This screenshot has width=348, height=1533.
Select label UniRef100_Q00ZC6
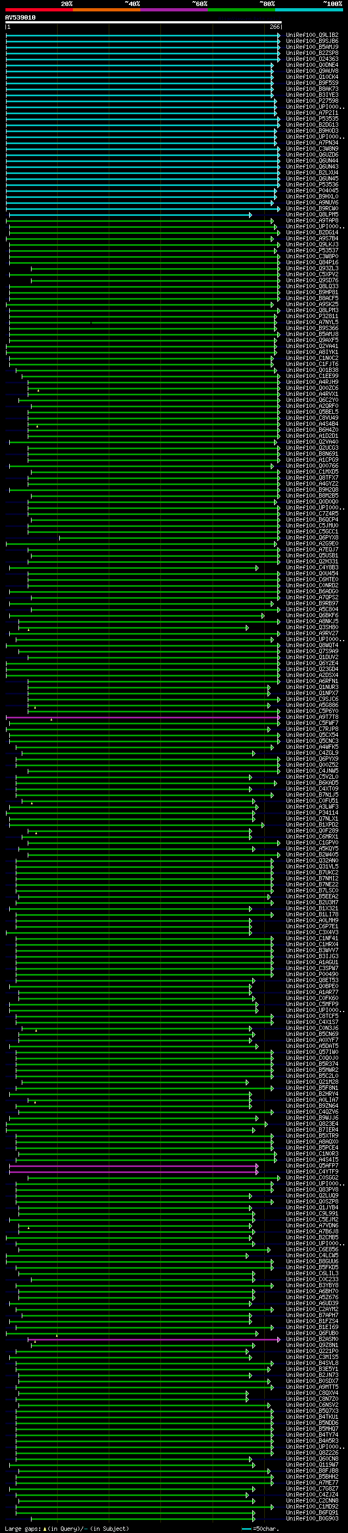click(312, 388)
